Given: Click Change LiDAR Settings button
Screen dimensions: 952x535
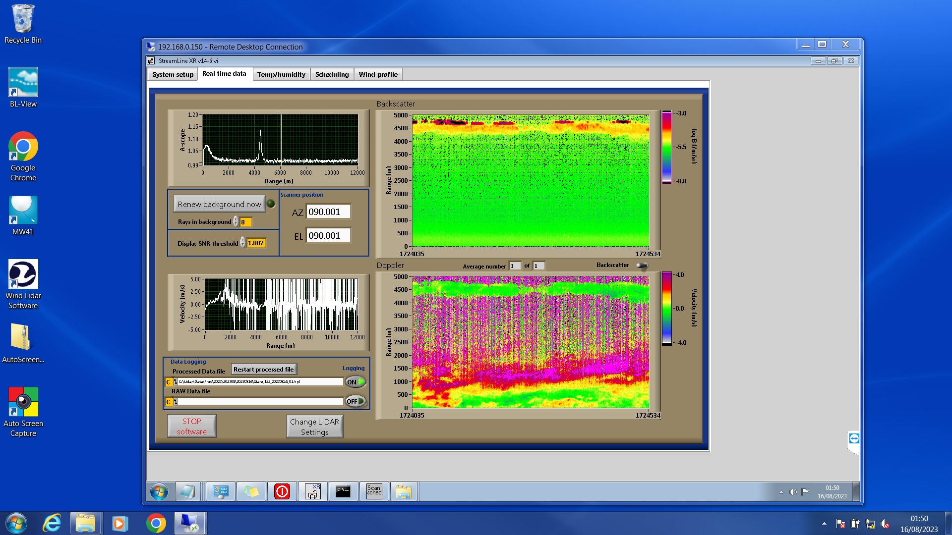Looking at the screenshot, I should coord(314,427).
